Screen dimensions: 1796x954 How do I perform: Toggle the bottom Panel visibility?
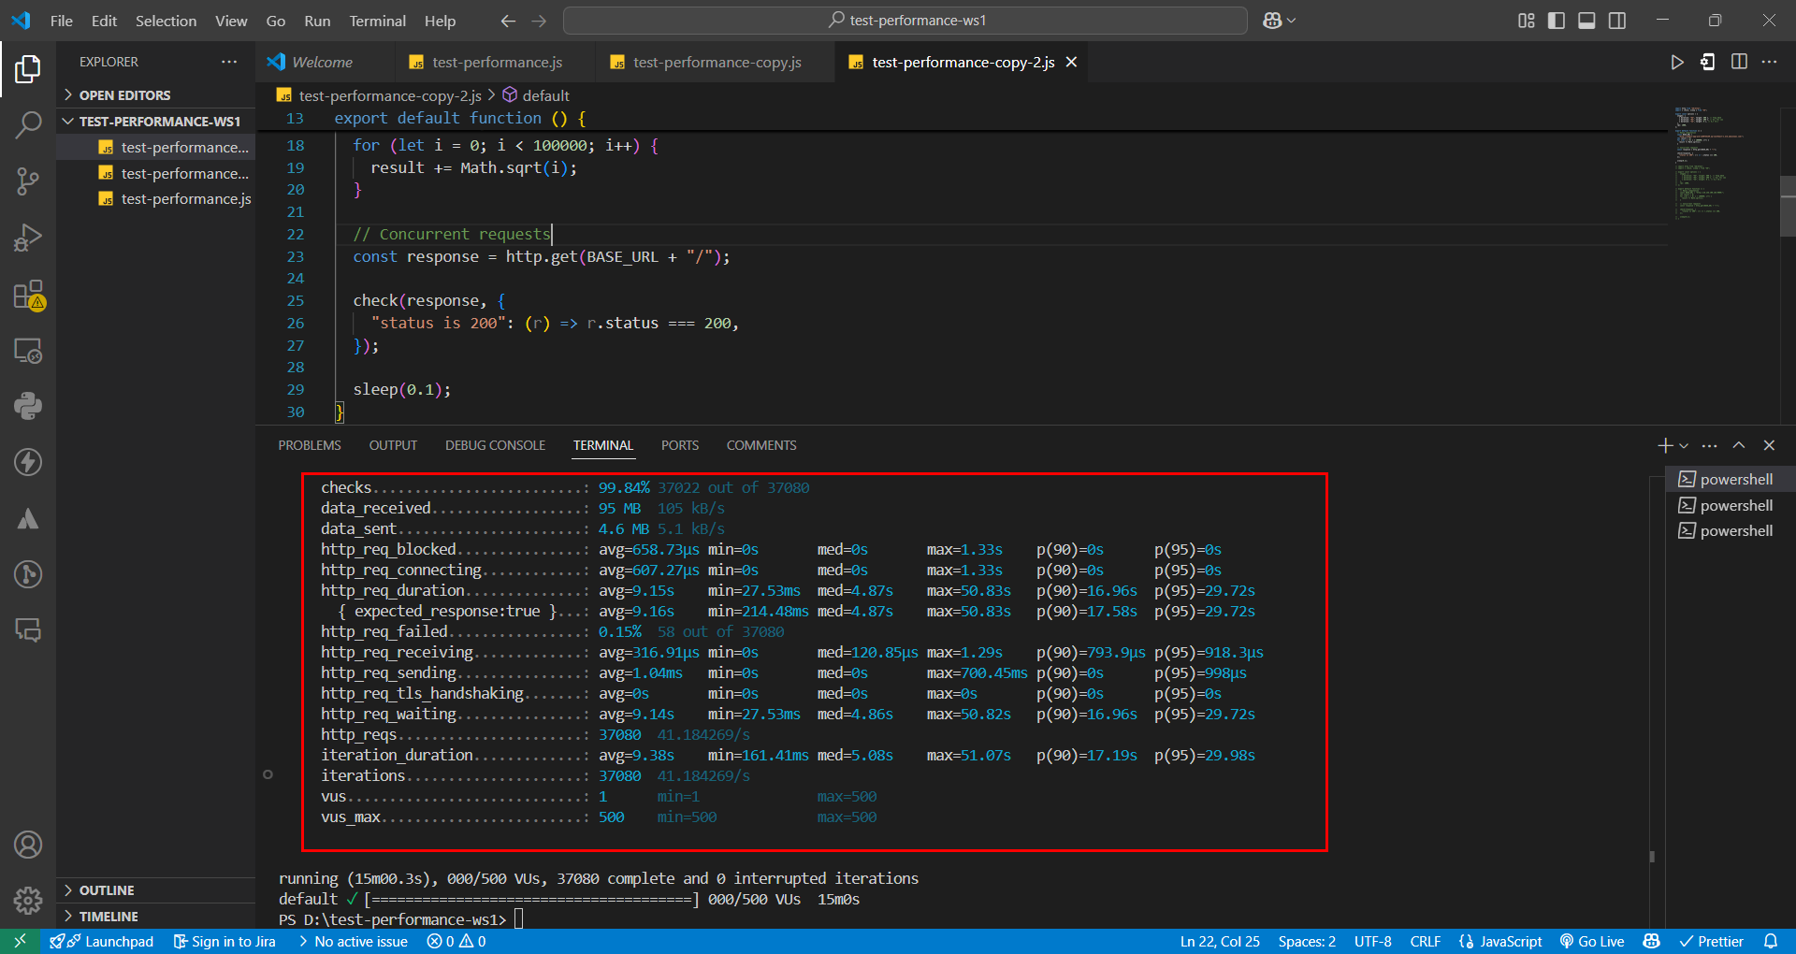[x=1586, y=21]
